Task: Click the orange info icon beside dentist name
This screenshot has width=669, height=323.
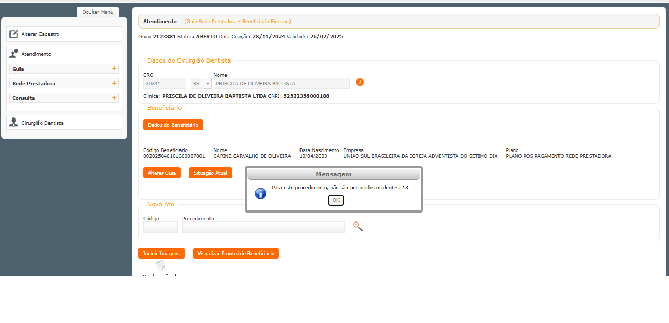Action: click(360, 82)
